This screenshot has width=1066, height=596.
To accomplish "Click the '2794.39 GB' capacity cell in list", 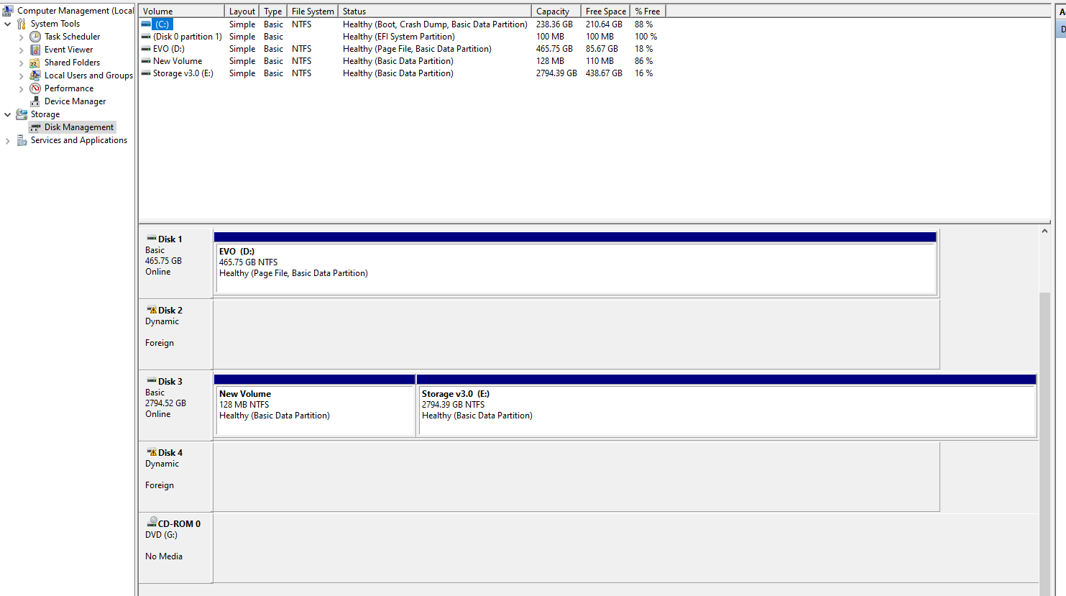I will (x=556, y=73).
